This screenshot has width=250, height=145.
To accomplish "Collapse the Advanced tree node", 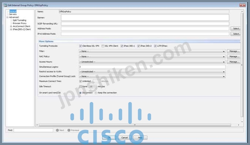I will tap(7, 17).
